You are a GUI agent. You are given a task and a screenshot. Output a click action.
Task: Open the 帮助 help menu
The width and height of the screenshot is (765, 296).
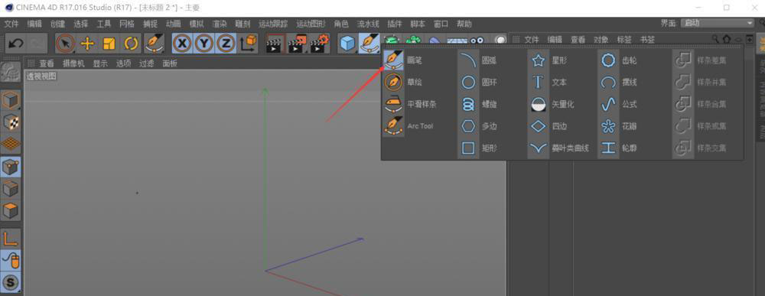click(x=464, y=24)
